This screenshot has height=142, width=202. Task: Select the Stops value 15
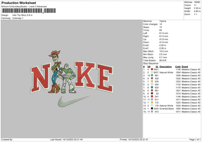pyautogui.click(x=161, y=27)
